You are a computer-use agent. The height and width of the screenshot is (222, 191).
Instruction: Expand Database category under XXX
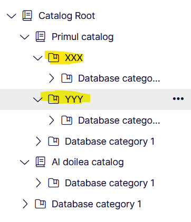click(51, 78)
